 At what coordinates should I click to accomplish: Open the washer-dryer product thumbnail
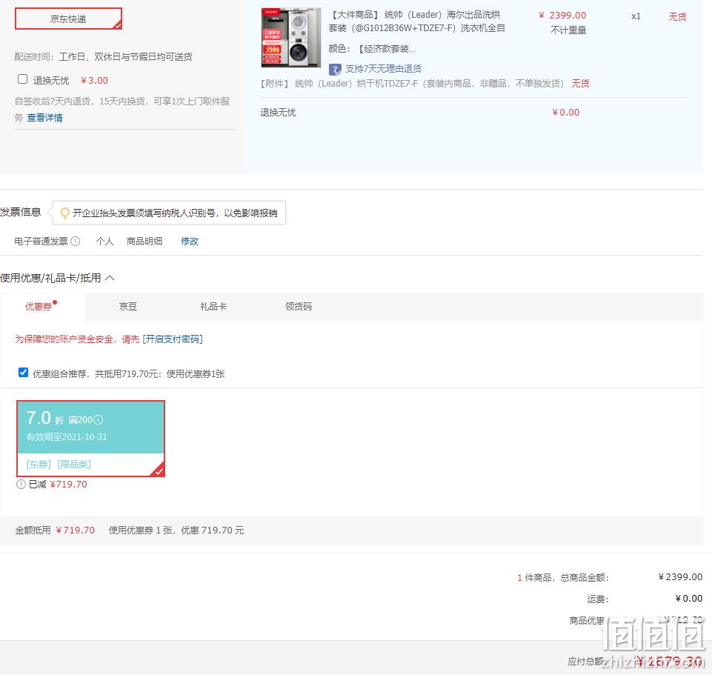pyautogui.click(x=291, y=37)
